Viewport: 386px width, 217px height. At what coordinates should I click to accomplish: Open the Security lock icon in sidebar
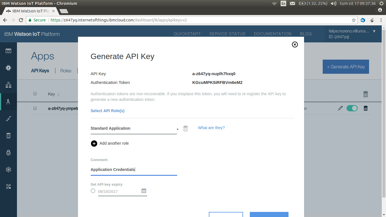(x=8, y=153)
